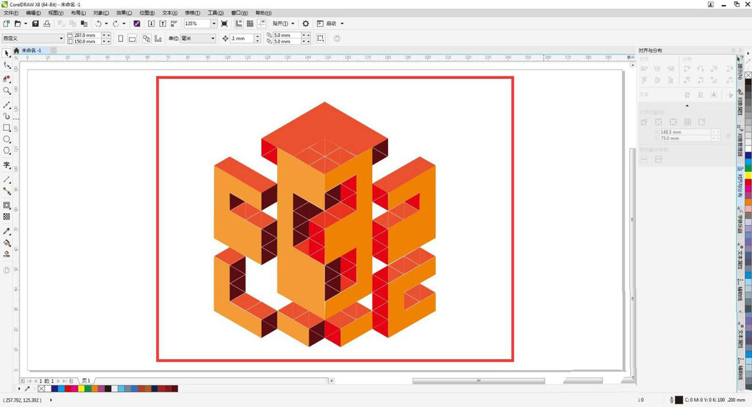Pick the yellow swatch in bottom palette
This screenshot has height=407, width=752.
(81, 389)
